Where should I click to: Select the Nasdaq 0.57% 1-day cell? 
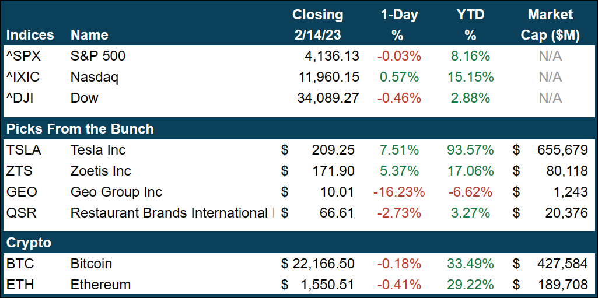[399, 77]
